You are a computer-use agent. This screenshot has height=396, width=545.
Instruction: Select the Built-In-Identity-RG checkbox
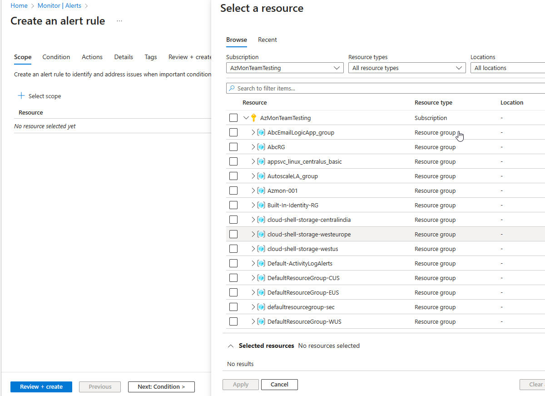point(233,205)
